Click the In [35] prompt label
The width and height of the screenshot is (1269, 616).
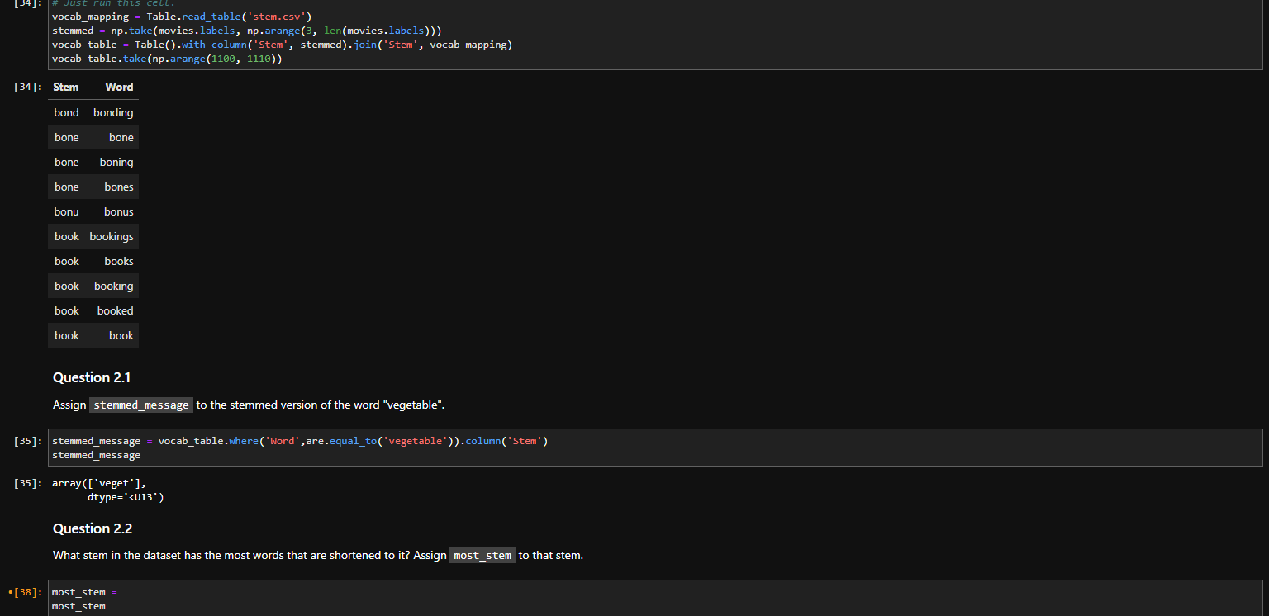tap(26, 440)
